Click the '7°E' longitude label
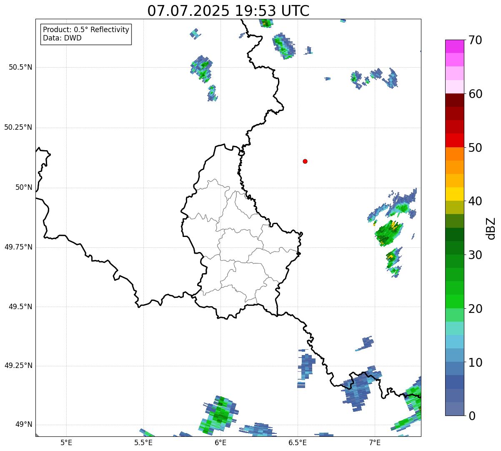 click(x=375, y=442)
